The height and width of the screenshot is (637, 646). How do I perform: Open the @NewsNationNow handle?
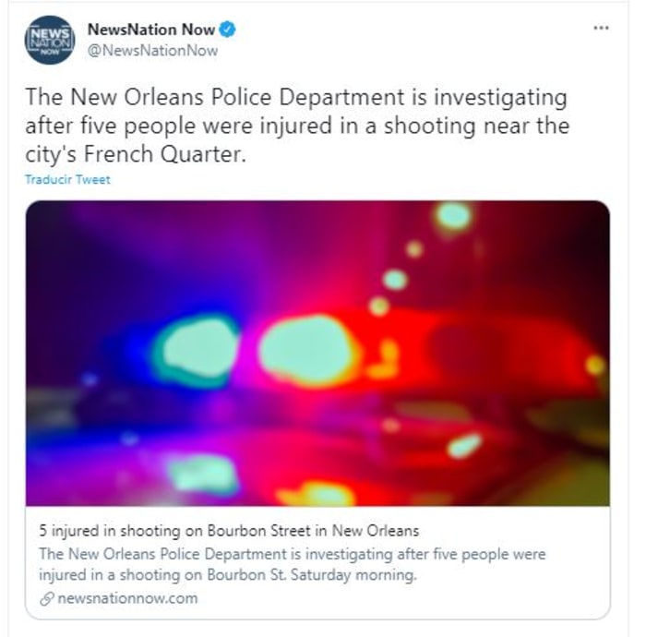pyautogui.click(x=153, y=51)
